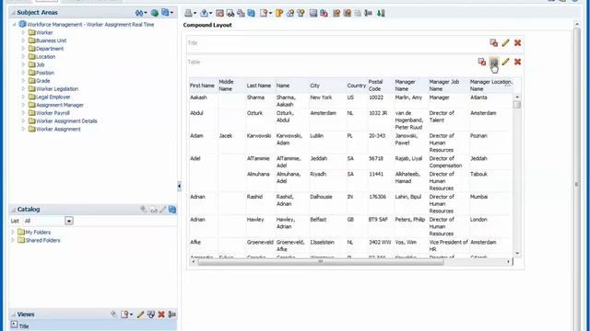Image resolution: width=590 pixels, height=331 pixels.
Task: Click the Edit Analysis Properties grid icon
Action: pos(313,13)
